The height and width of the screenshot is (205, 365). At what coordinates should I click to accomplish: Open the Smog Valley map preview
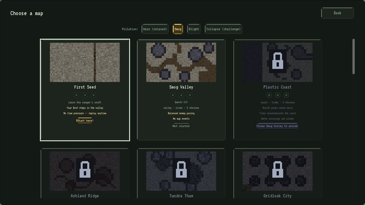click(x=181, y=62)
